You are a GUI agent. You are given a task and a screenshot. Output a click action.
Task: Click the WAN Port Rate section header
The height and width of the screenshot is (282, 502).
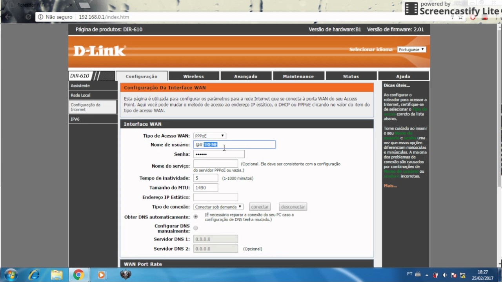pos(247,264)
